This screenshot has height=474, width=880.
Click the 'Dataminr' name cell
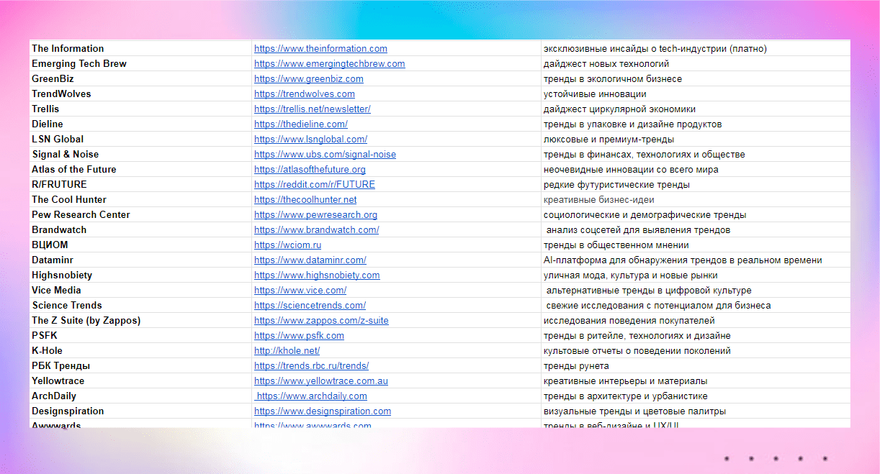click(140, 260)
